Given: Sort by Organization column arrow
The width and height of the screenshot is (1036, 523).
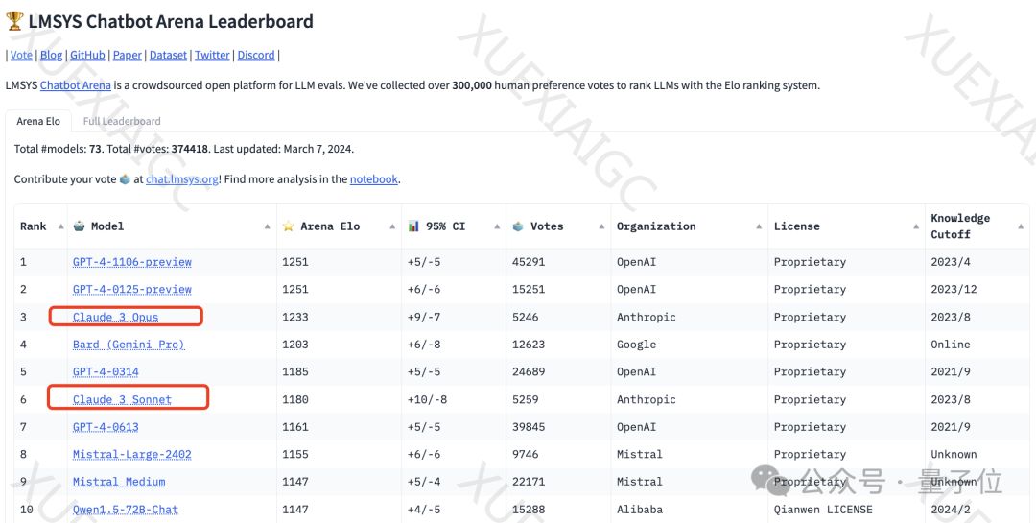Looking at the screenshot, I should (x=759, y=226).
